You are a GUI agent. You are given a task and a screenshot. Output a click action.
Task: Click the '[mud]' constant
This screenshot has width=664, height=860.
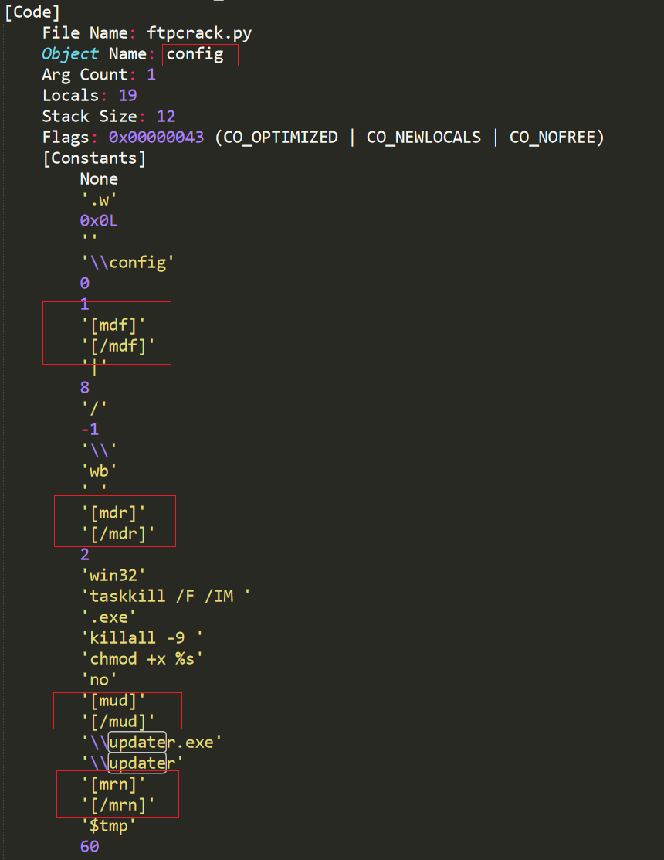click(113, 700)
